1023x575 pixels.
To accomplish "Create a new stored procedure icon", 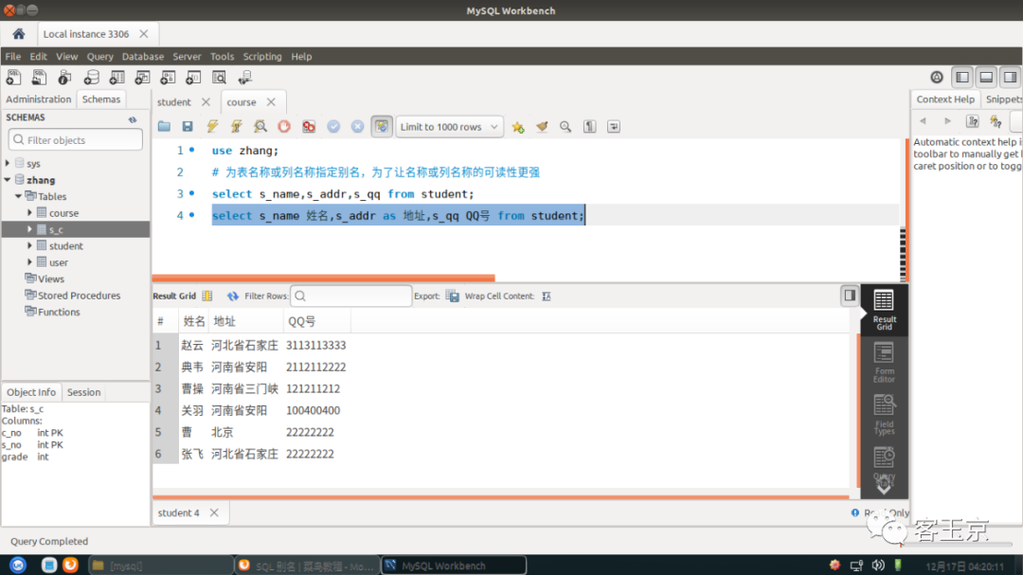I will click(168, 78).
